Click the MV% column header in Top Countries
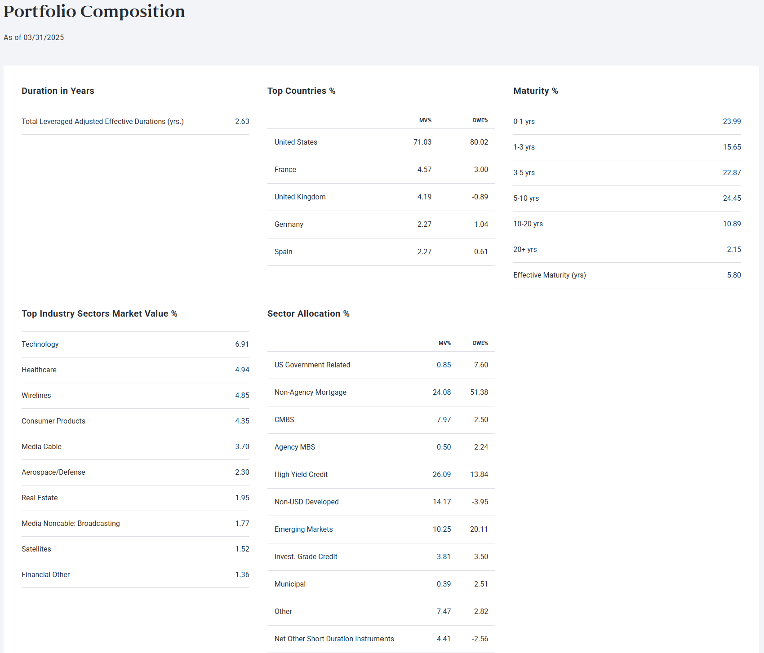This screenshot has width=764, height=653. click(425, 120)
